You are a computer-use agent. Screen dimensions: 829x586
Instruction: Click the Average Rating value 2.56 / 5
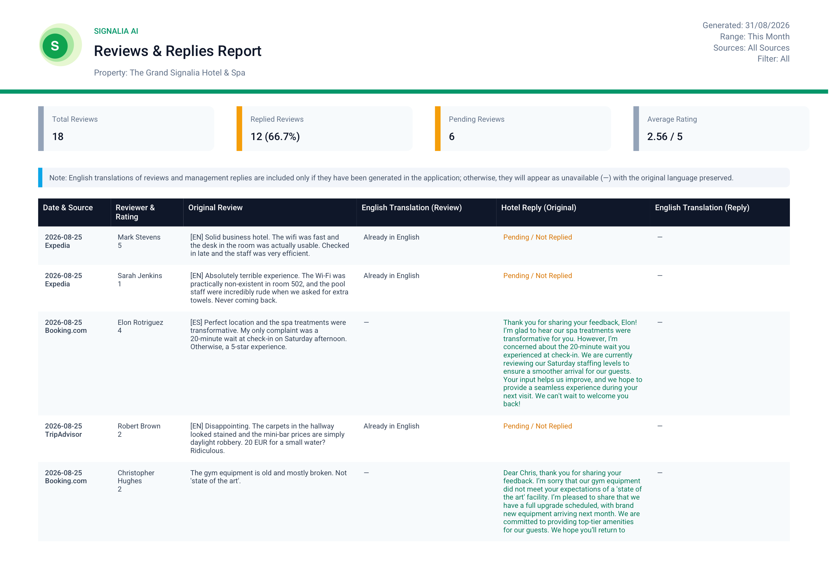point(665,137)
